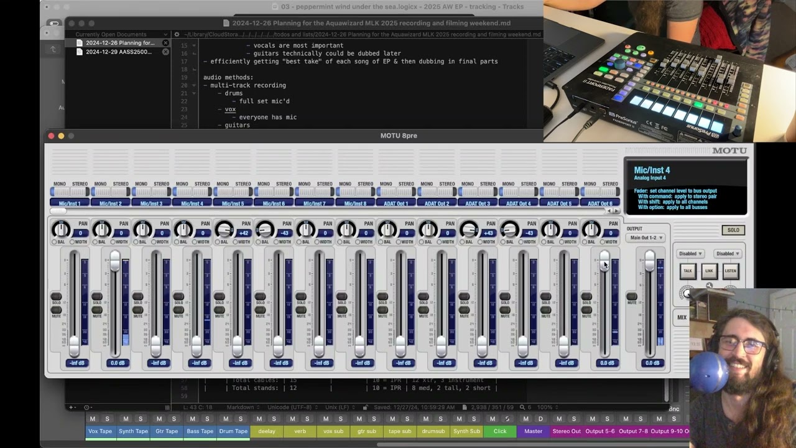Click the TALK button
Viewport: 796px width, 448px height.
coord(688,271)
